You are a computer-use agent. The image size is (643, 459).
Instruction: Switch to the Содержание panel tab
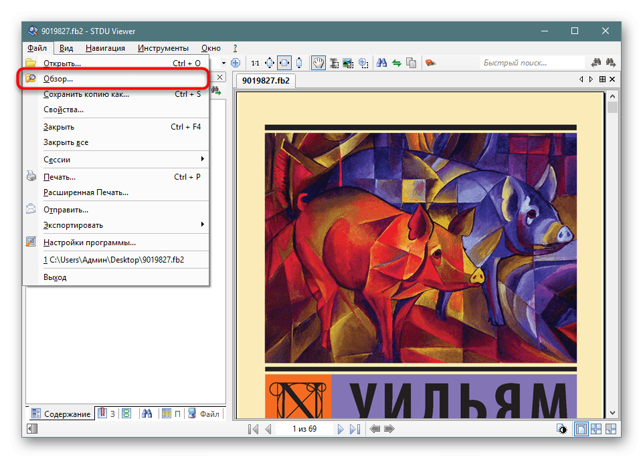[61, 414]
